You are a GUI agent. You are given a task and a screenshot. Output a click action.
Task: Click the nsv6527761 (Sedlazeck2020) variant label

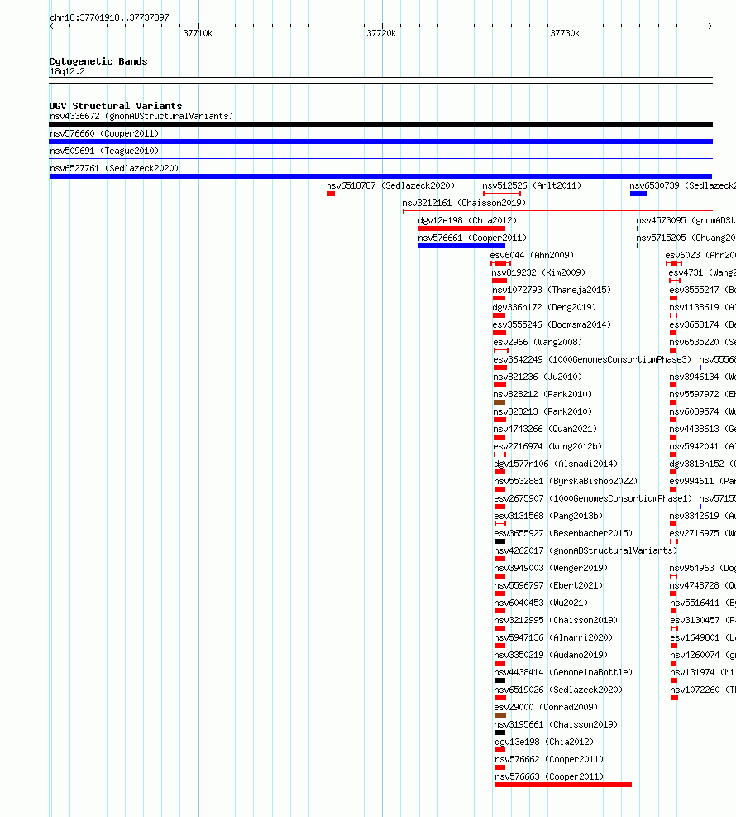point(114,168)
